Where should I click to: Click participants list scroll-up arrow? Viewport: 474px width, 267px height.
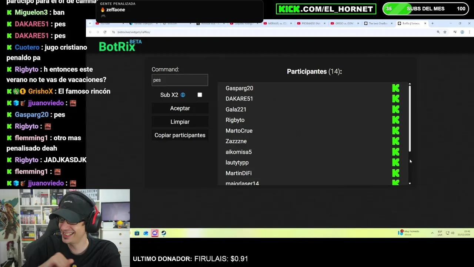tap(410, 85)
